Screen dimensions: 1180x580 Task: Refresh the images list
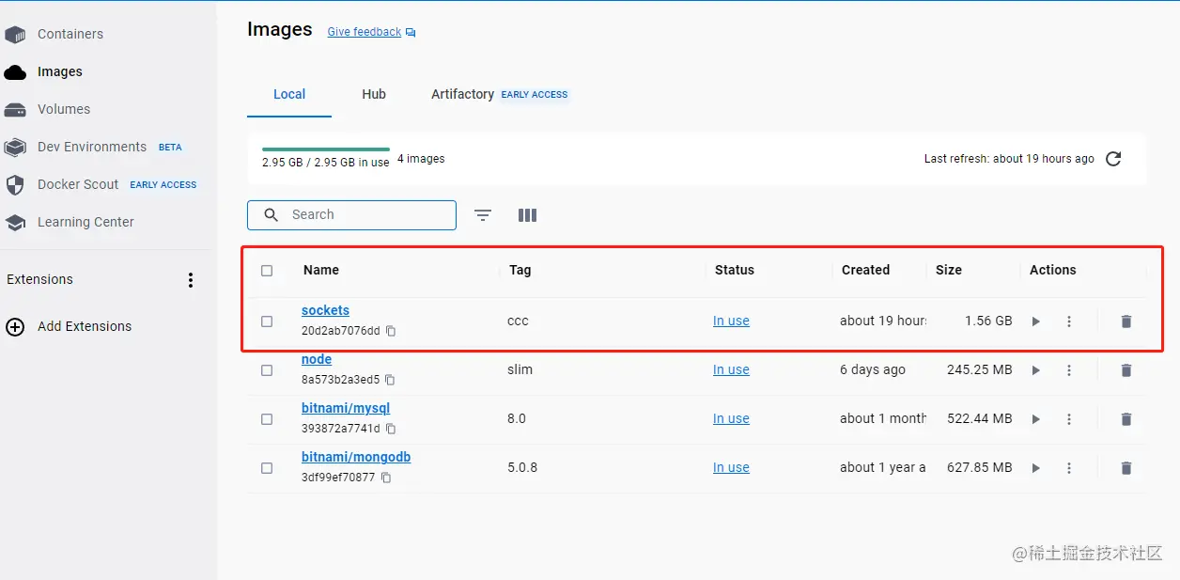1113,159
